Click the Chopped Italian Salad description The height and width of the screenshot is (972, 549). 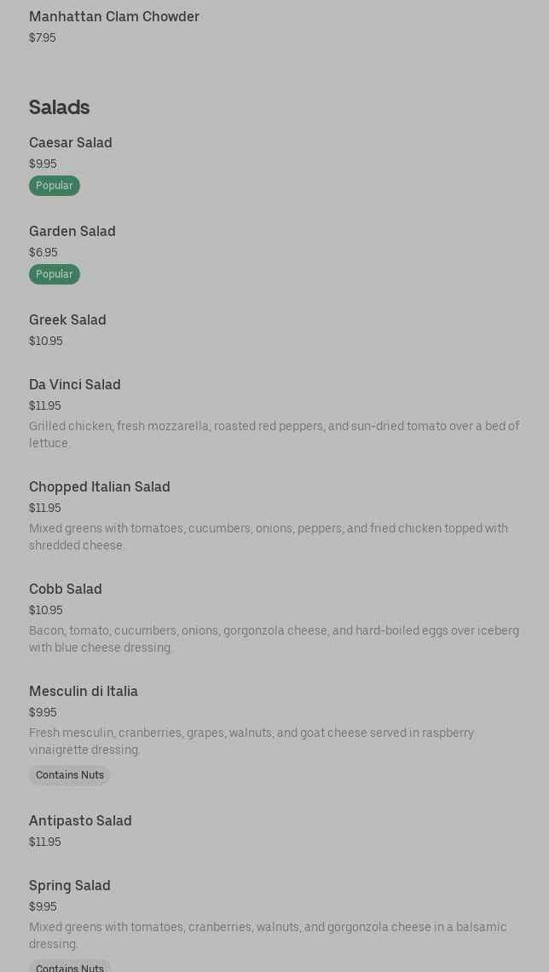[269, 537]
